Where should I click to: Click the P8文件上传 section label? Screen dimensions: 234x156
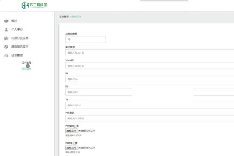coord(71,143)
